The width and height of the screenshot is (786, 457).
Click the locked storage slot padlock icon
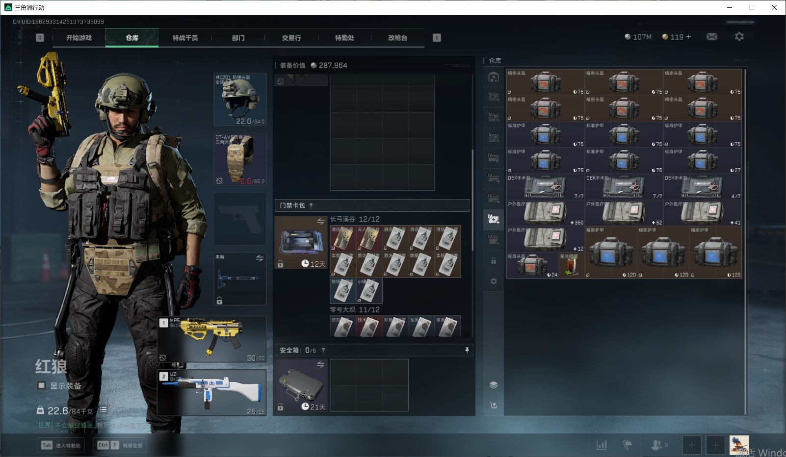(x=494, y=261)
